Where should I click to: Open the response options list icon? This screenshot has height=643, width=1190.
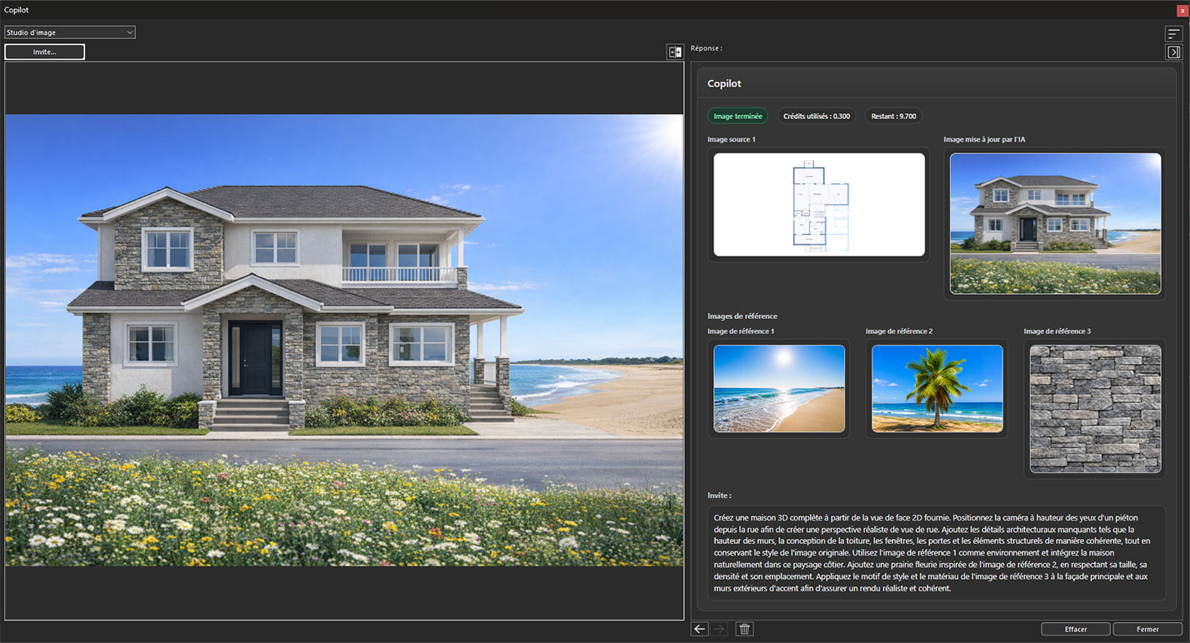[1173, 34]
